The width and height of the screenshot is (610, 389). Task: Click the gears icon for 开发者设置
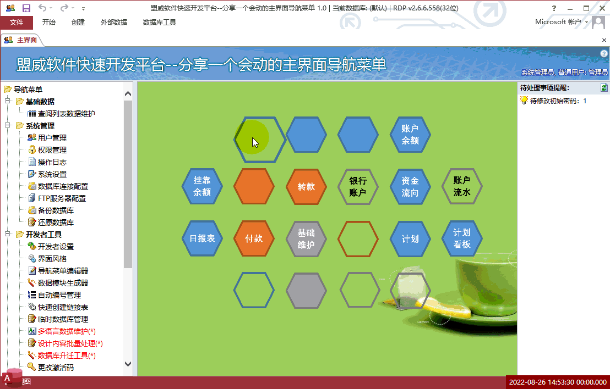coord(32,247)
